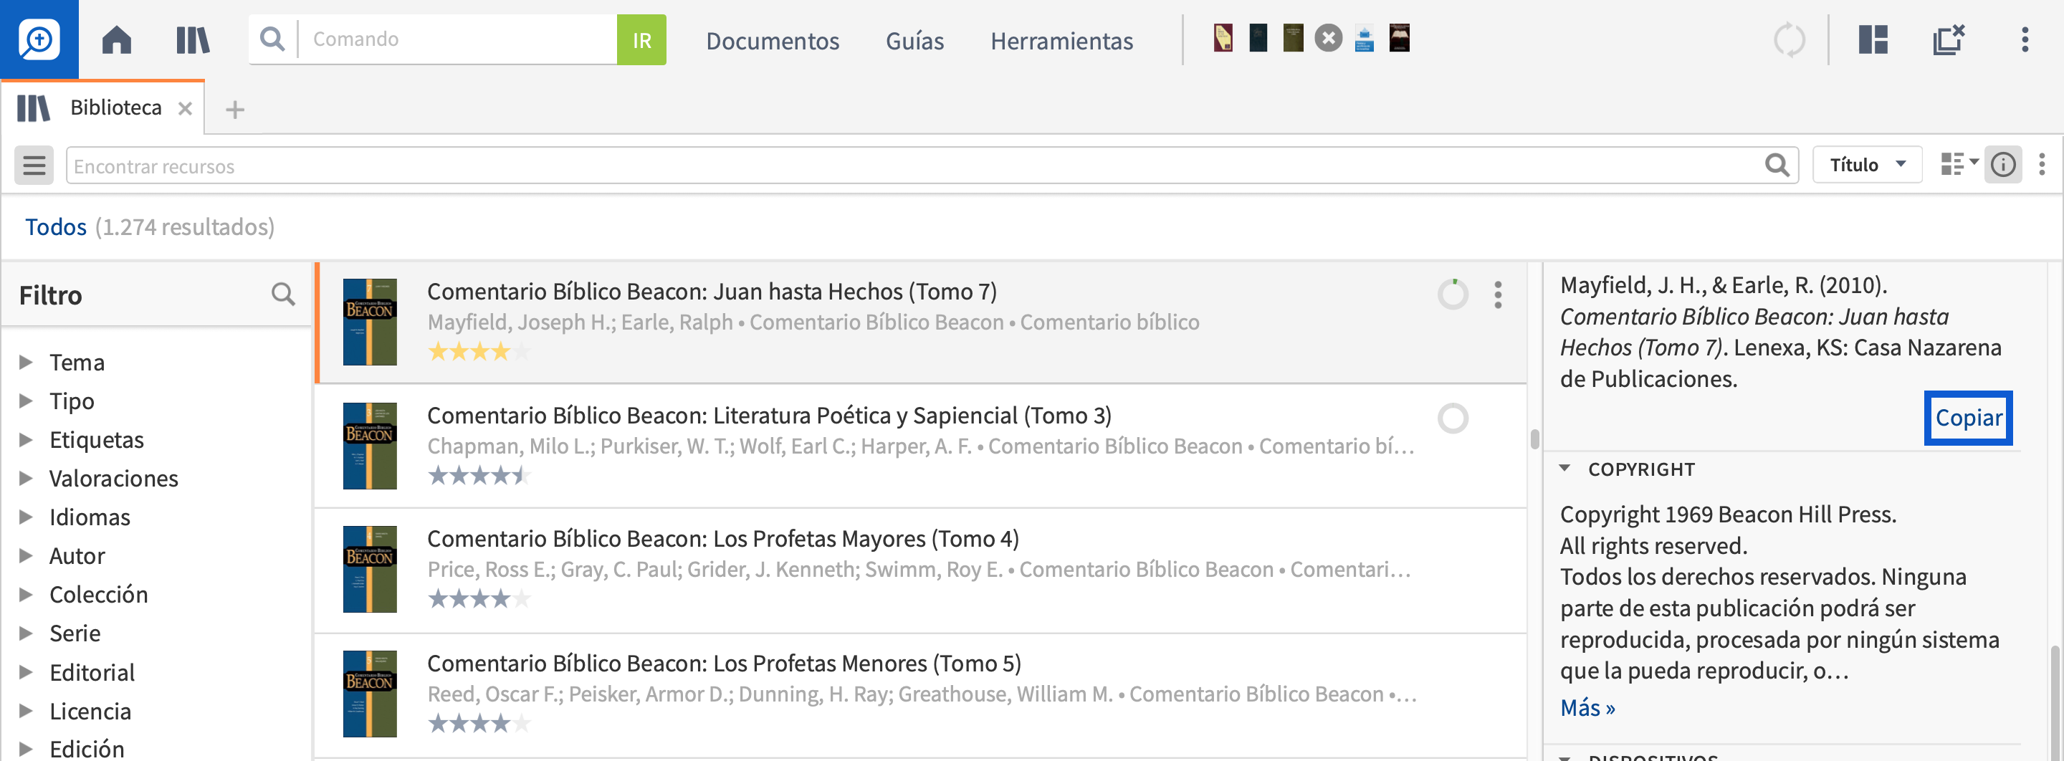
Task: Expand the Serie filter
Action: coord(26,633)
